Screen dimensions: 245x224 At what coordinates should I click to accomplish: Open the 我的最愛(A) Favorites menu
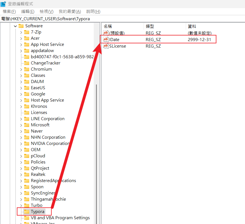click(x=70, y=12)
